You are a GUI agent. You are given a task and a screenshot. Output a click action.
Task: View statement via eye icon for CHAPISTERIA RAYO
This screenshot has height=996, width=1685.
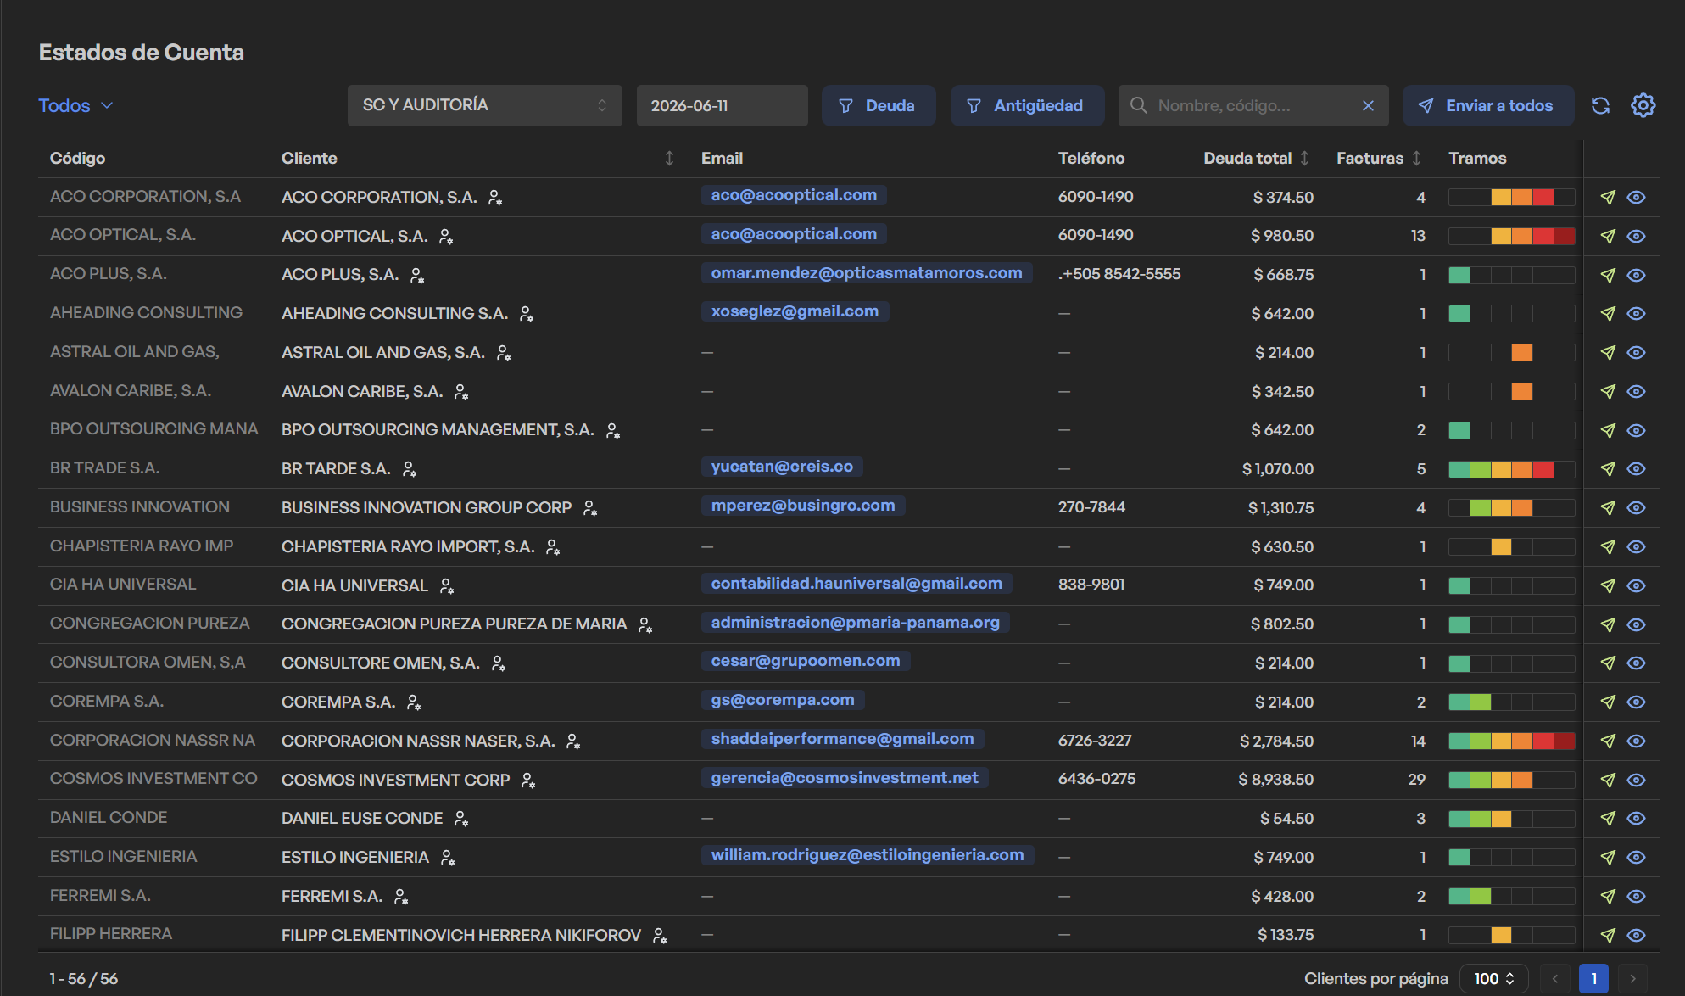pos(1637,546)
